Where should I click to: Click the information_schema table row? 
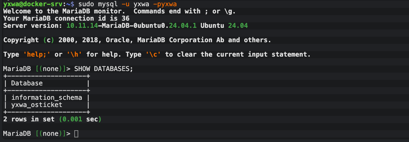pyautogui.click(x=47, y=98)
